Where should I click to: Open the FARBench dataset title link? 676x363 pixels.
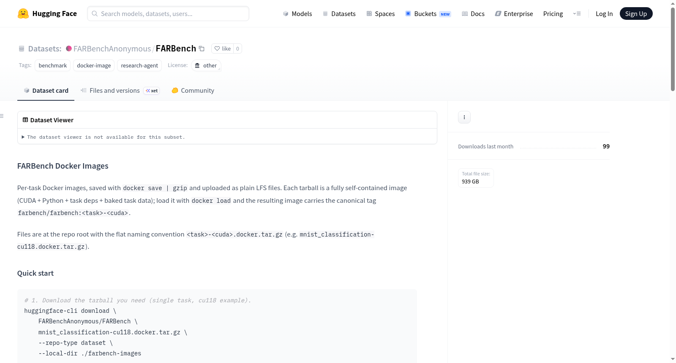[x=176, y=48]
